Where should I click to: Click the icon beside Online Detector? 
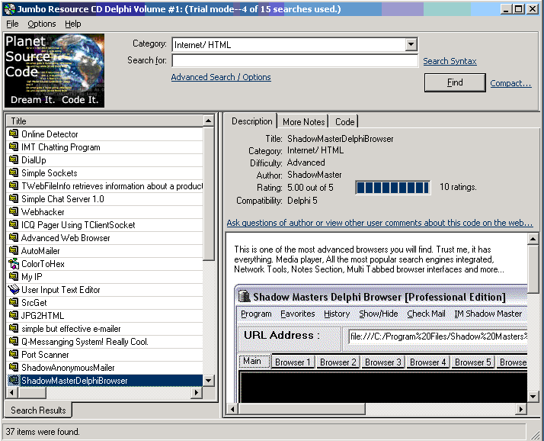coord(14,134)
